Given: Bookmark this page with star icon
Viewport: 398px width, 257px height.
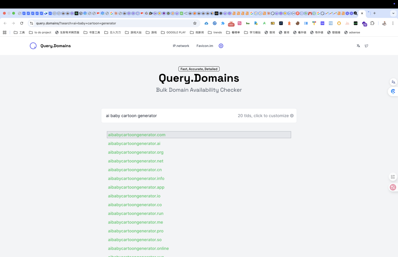Looking at the screenshot, I should pyautogui.click(x=195, y=23).
